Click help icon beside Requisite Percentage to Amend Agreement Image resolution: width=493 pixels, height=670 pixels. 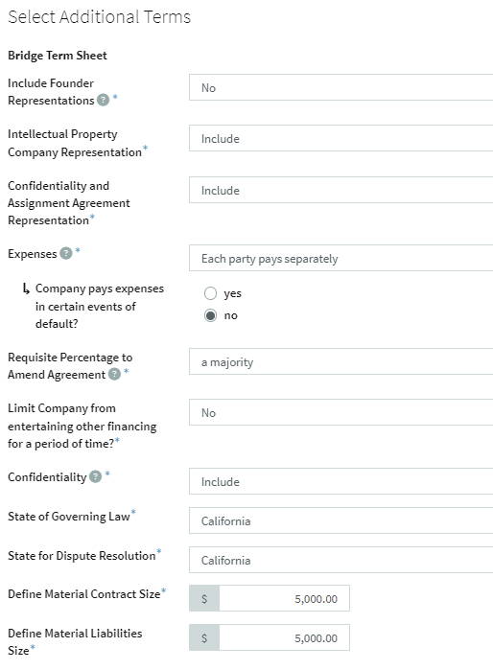(x=114, y=375)
